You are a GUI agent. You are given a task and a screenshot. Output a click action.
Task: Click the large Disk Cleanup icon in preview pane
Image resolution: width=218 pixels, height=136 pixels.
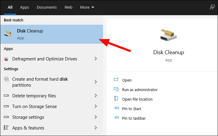(x=168, y=35)
